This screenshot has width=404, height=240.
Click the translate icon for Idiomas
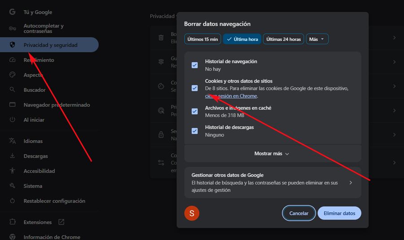(x=13, y=141)
